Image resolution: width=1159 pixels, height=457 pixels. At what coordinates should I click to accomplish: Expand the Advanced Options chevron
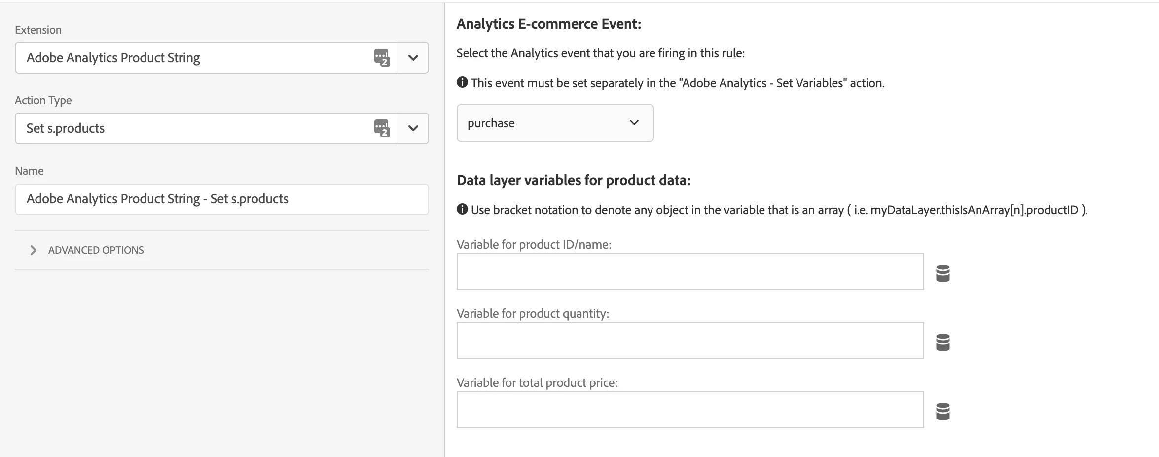(x=33, y=250)
